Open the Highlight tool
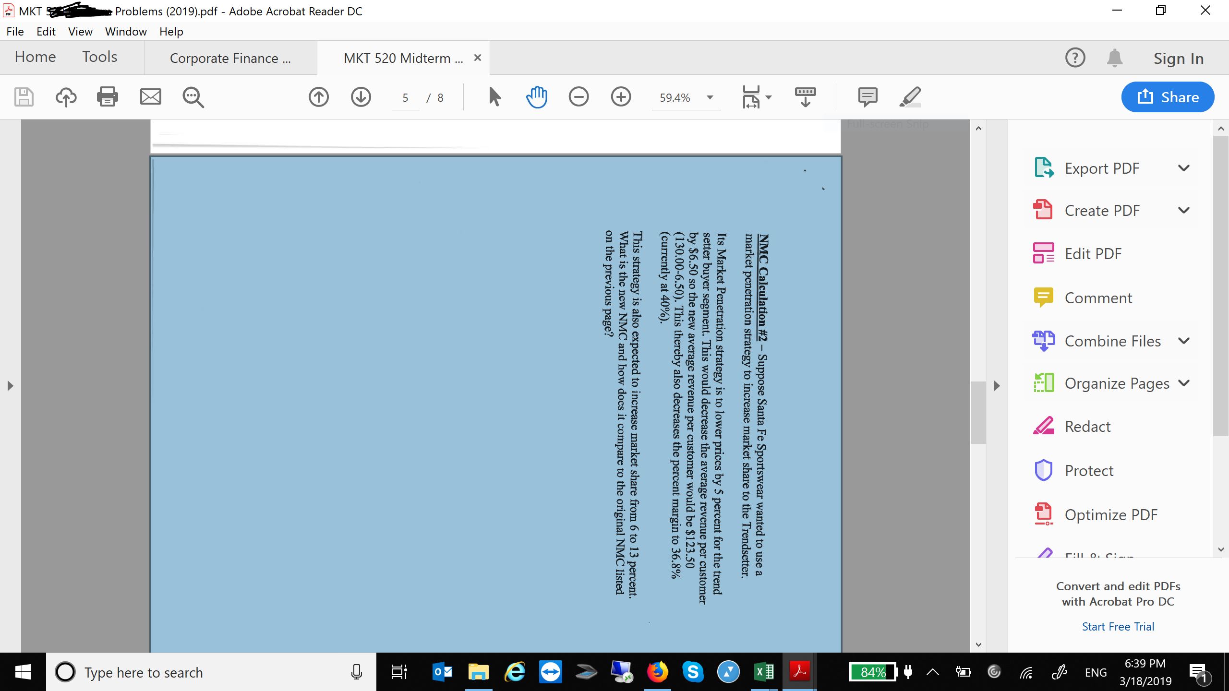The width and height of the screenshot is (1229, 691). 910,97
